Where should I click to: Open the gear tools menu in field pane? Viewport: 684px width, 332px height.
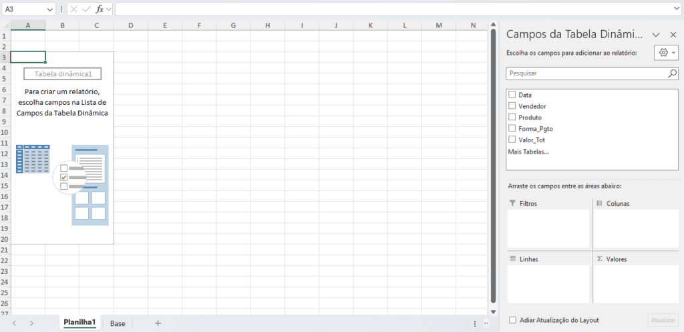tap(666, 52)
